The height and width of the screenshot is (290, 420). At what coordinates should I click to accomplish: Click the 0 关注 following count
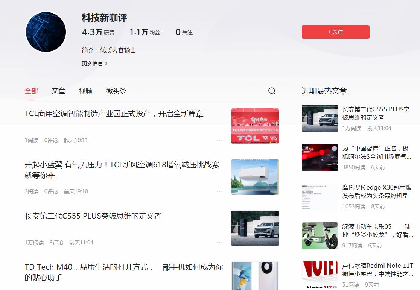184,32
